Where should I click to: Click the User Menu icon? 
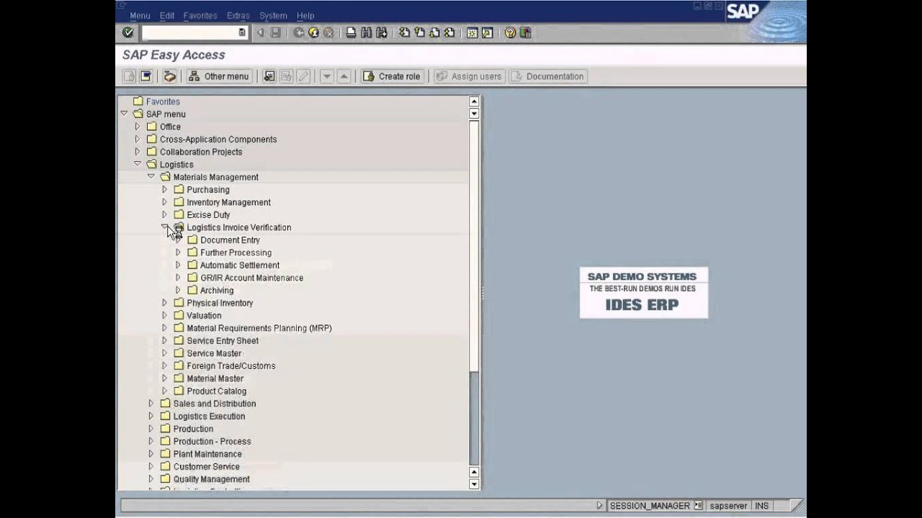(x=130, y=76)
